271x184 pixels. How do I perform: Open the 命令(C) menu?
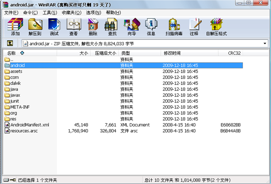pyautogui.click(x=31, y=13)
